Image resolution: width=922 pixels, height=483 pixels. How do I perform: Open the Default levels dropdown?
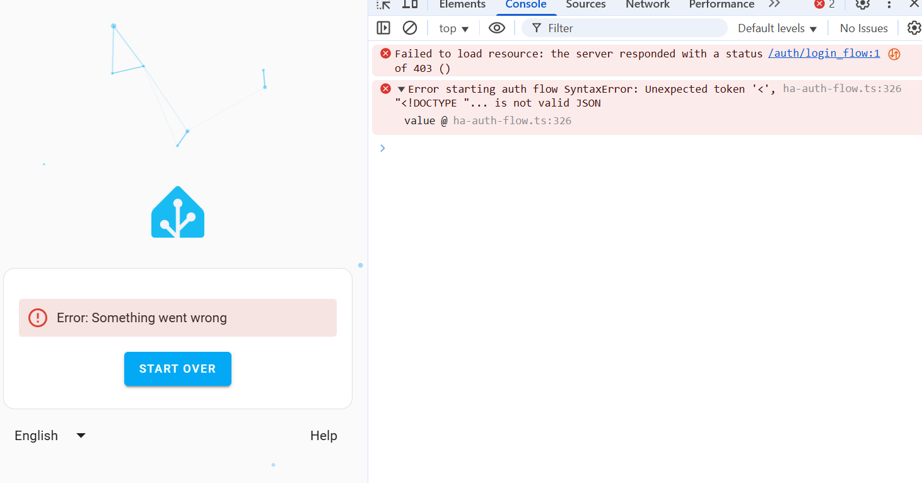(777, 28)
